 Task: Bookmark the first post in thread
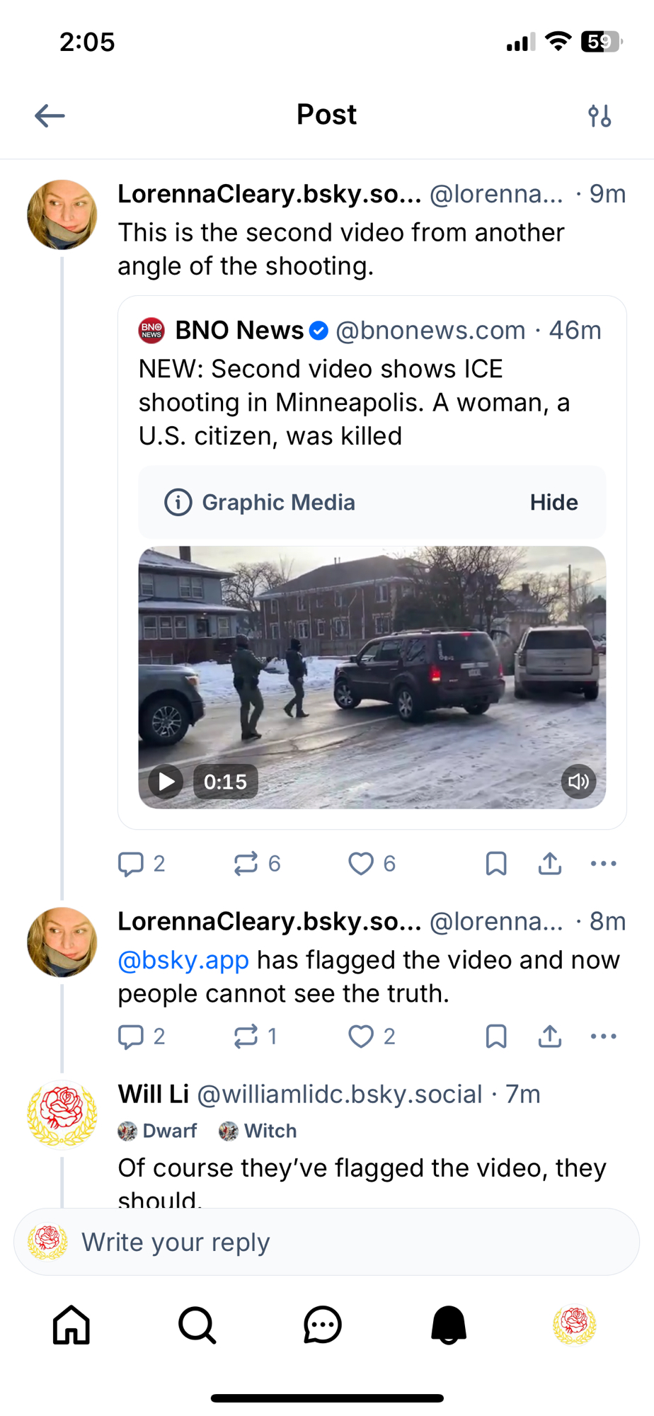(x=496, y=864)
